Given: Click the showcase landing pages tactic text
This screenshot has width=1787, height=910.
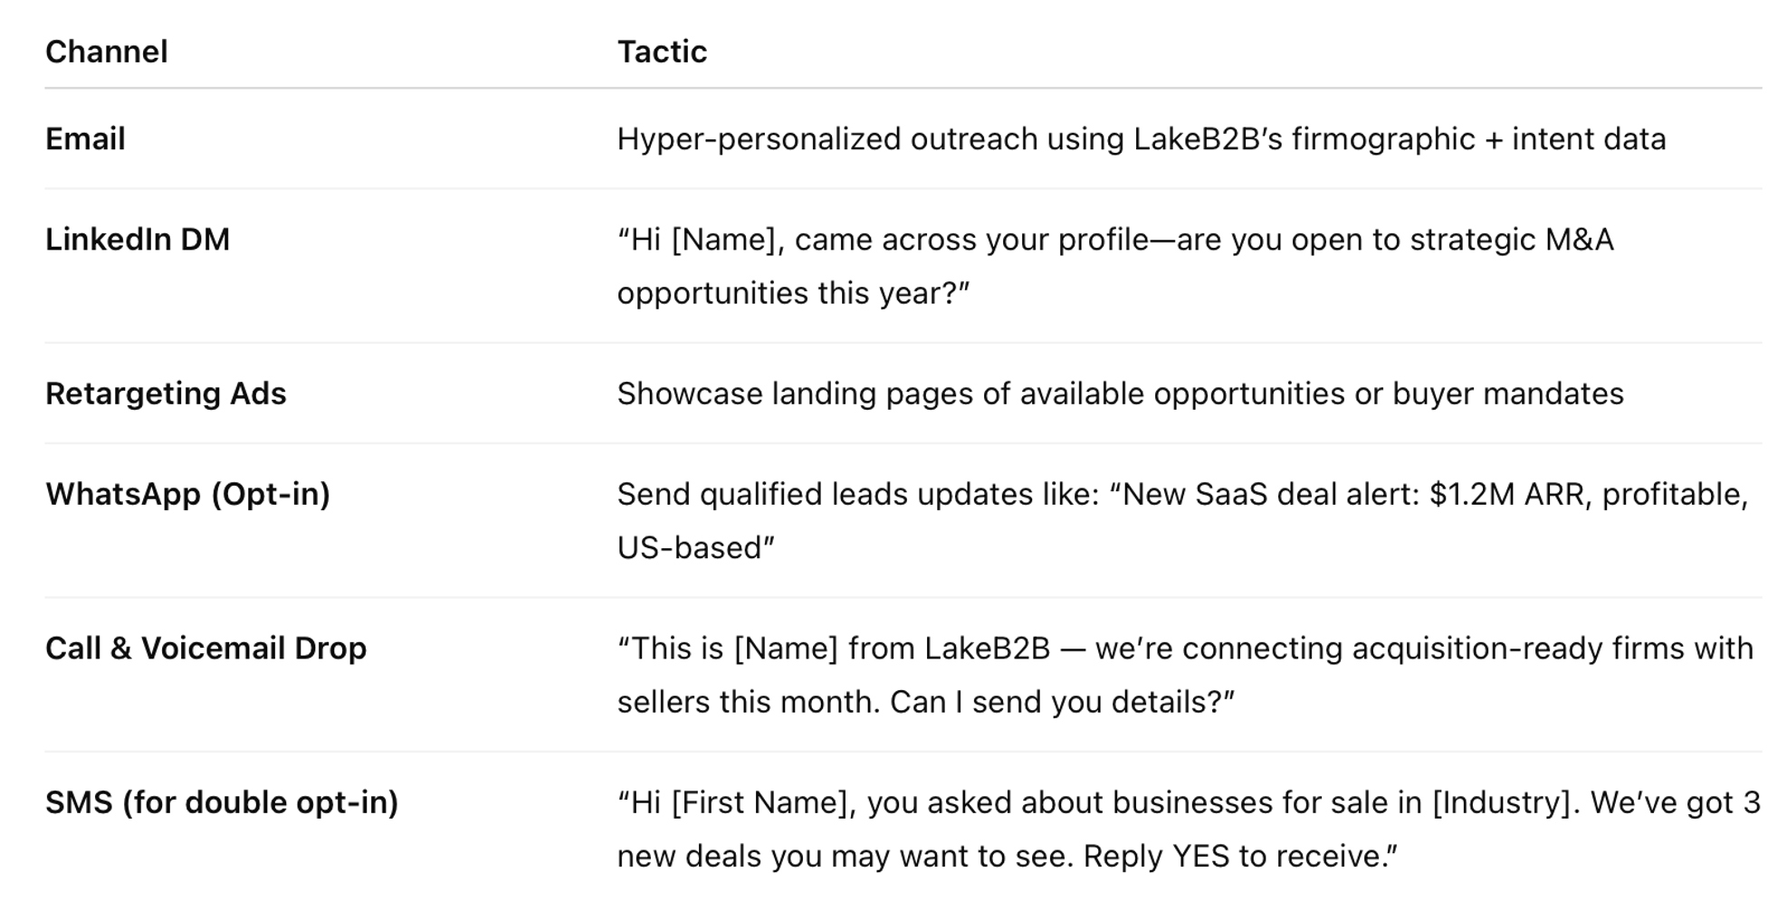Looking at the screenshot, I should pos(1121,393).
